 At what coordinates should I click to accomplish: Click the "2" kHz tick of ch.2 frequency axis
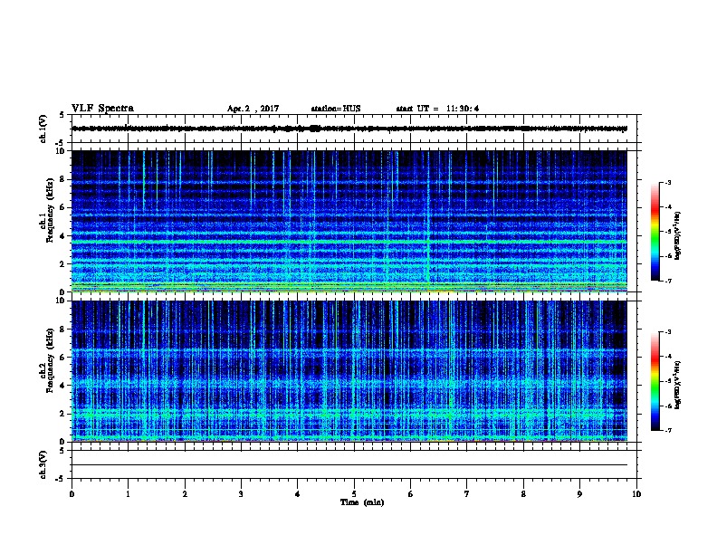click(62, 414)
